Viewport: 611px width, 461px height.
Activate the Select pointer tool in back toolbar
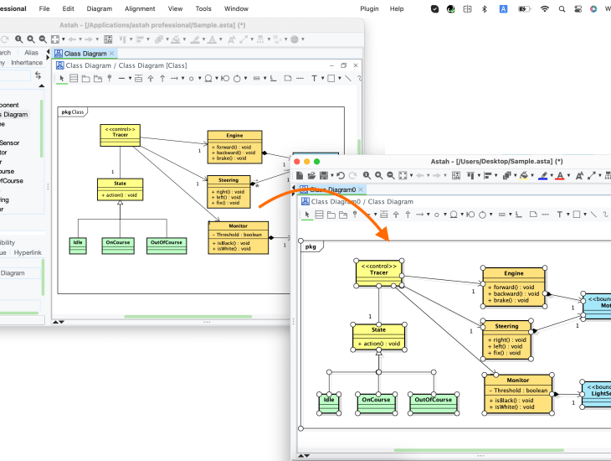tap(61, 79)
